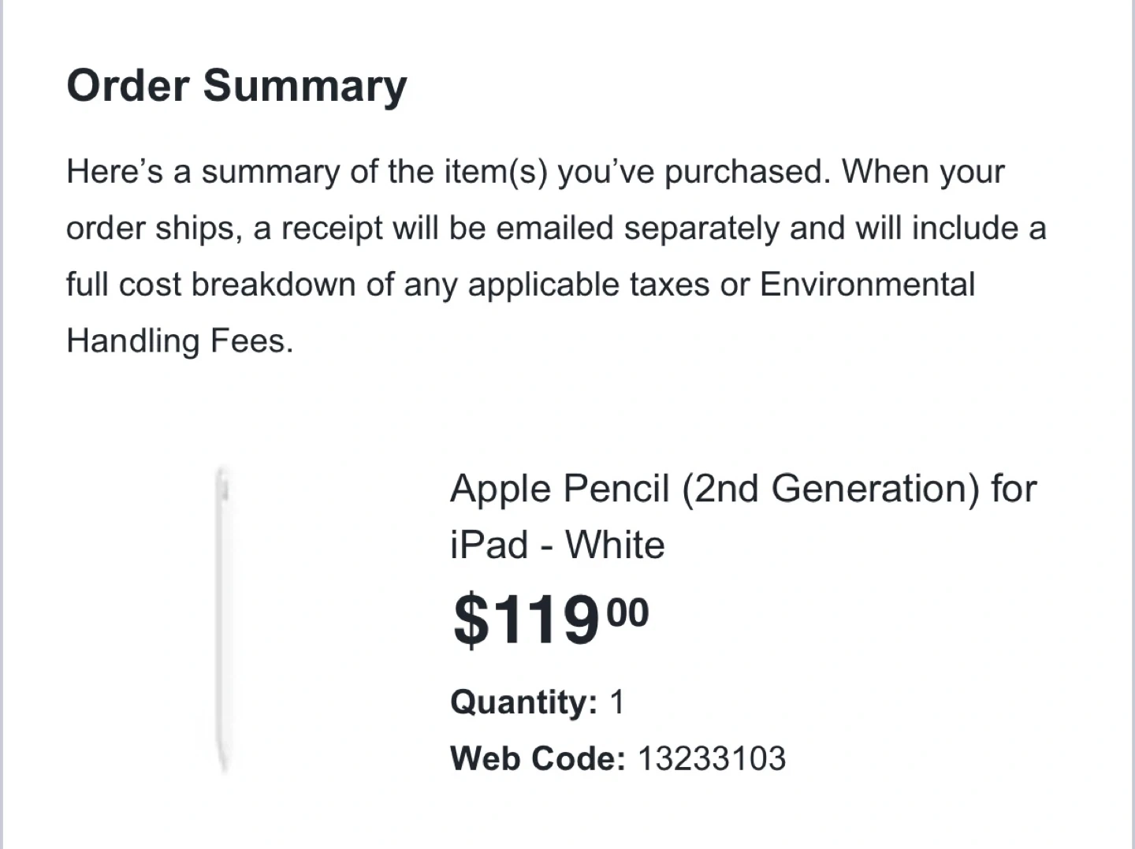Screen dimensions: 1135x849
Task: Click the 'Quantity:' label
Action: 523,702
